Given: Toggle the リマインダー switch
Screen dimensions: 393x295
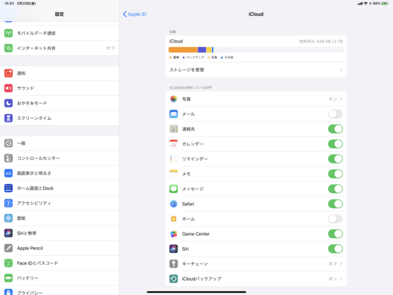Looking at the screenshot, I should click(336, 159).
